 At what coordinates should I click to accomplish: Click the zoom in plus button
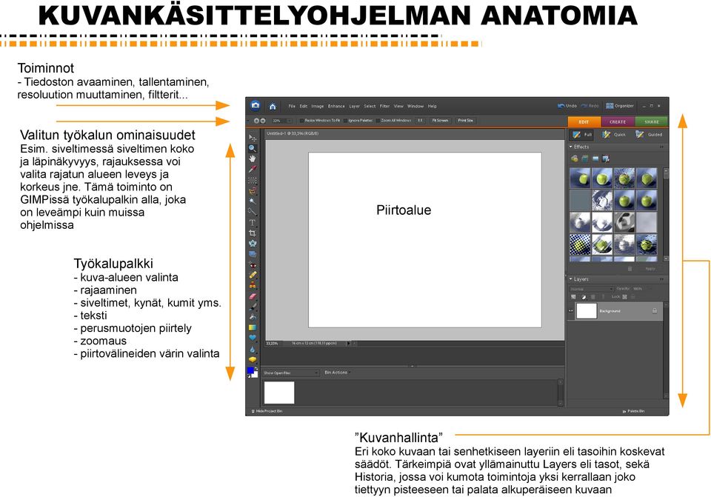(256, 121)
